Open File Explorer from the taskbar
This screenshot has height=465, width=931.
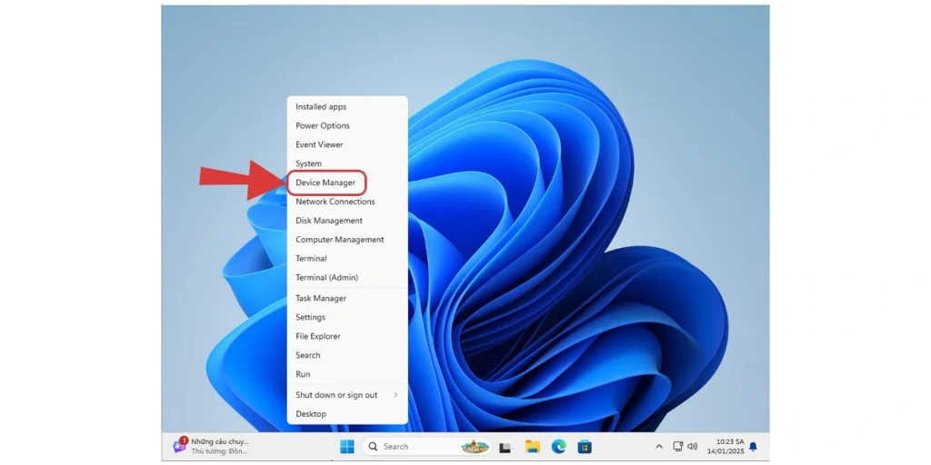tap(533, 447)
